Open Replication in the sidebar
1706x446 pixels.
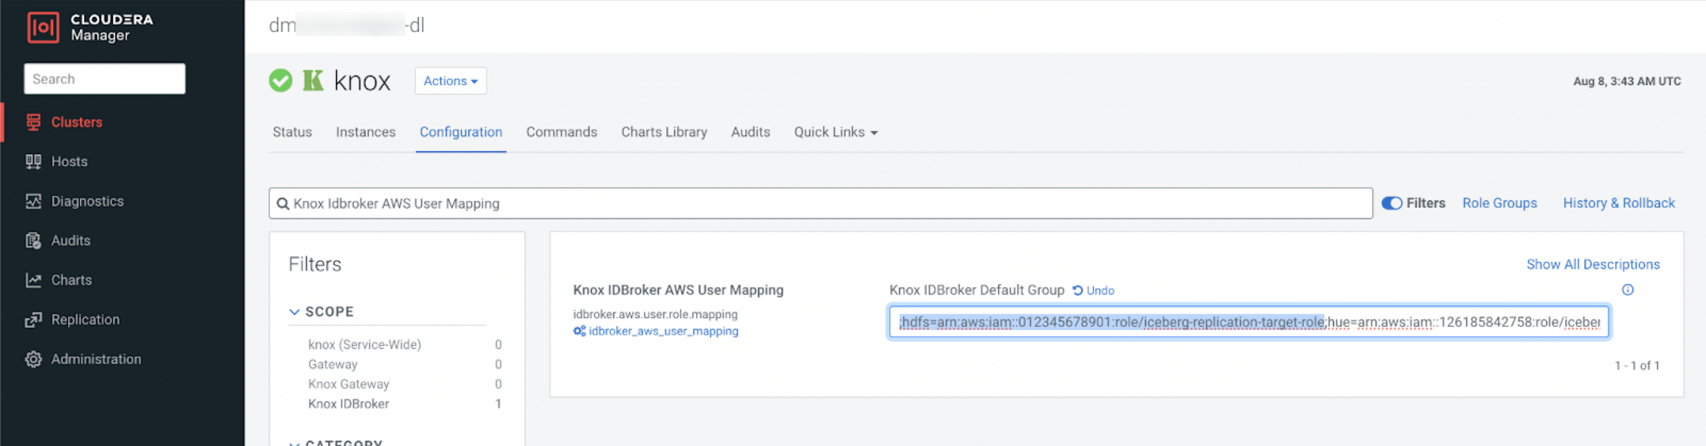click(85, 320)
